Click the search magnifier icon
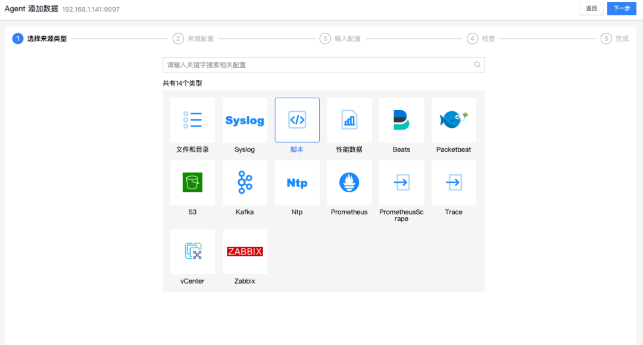 [x=477, y=65]
